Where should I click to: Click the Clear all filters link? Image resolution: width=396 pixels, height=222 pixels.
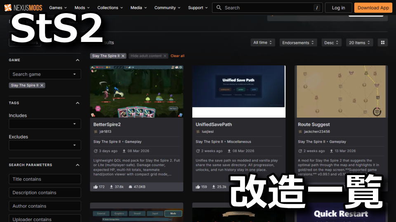[x=177, y=56]
